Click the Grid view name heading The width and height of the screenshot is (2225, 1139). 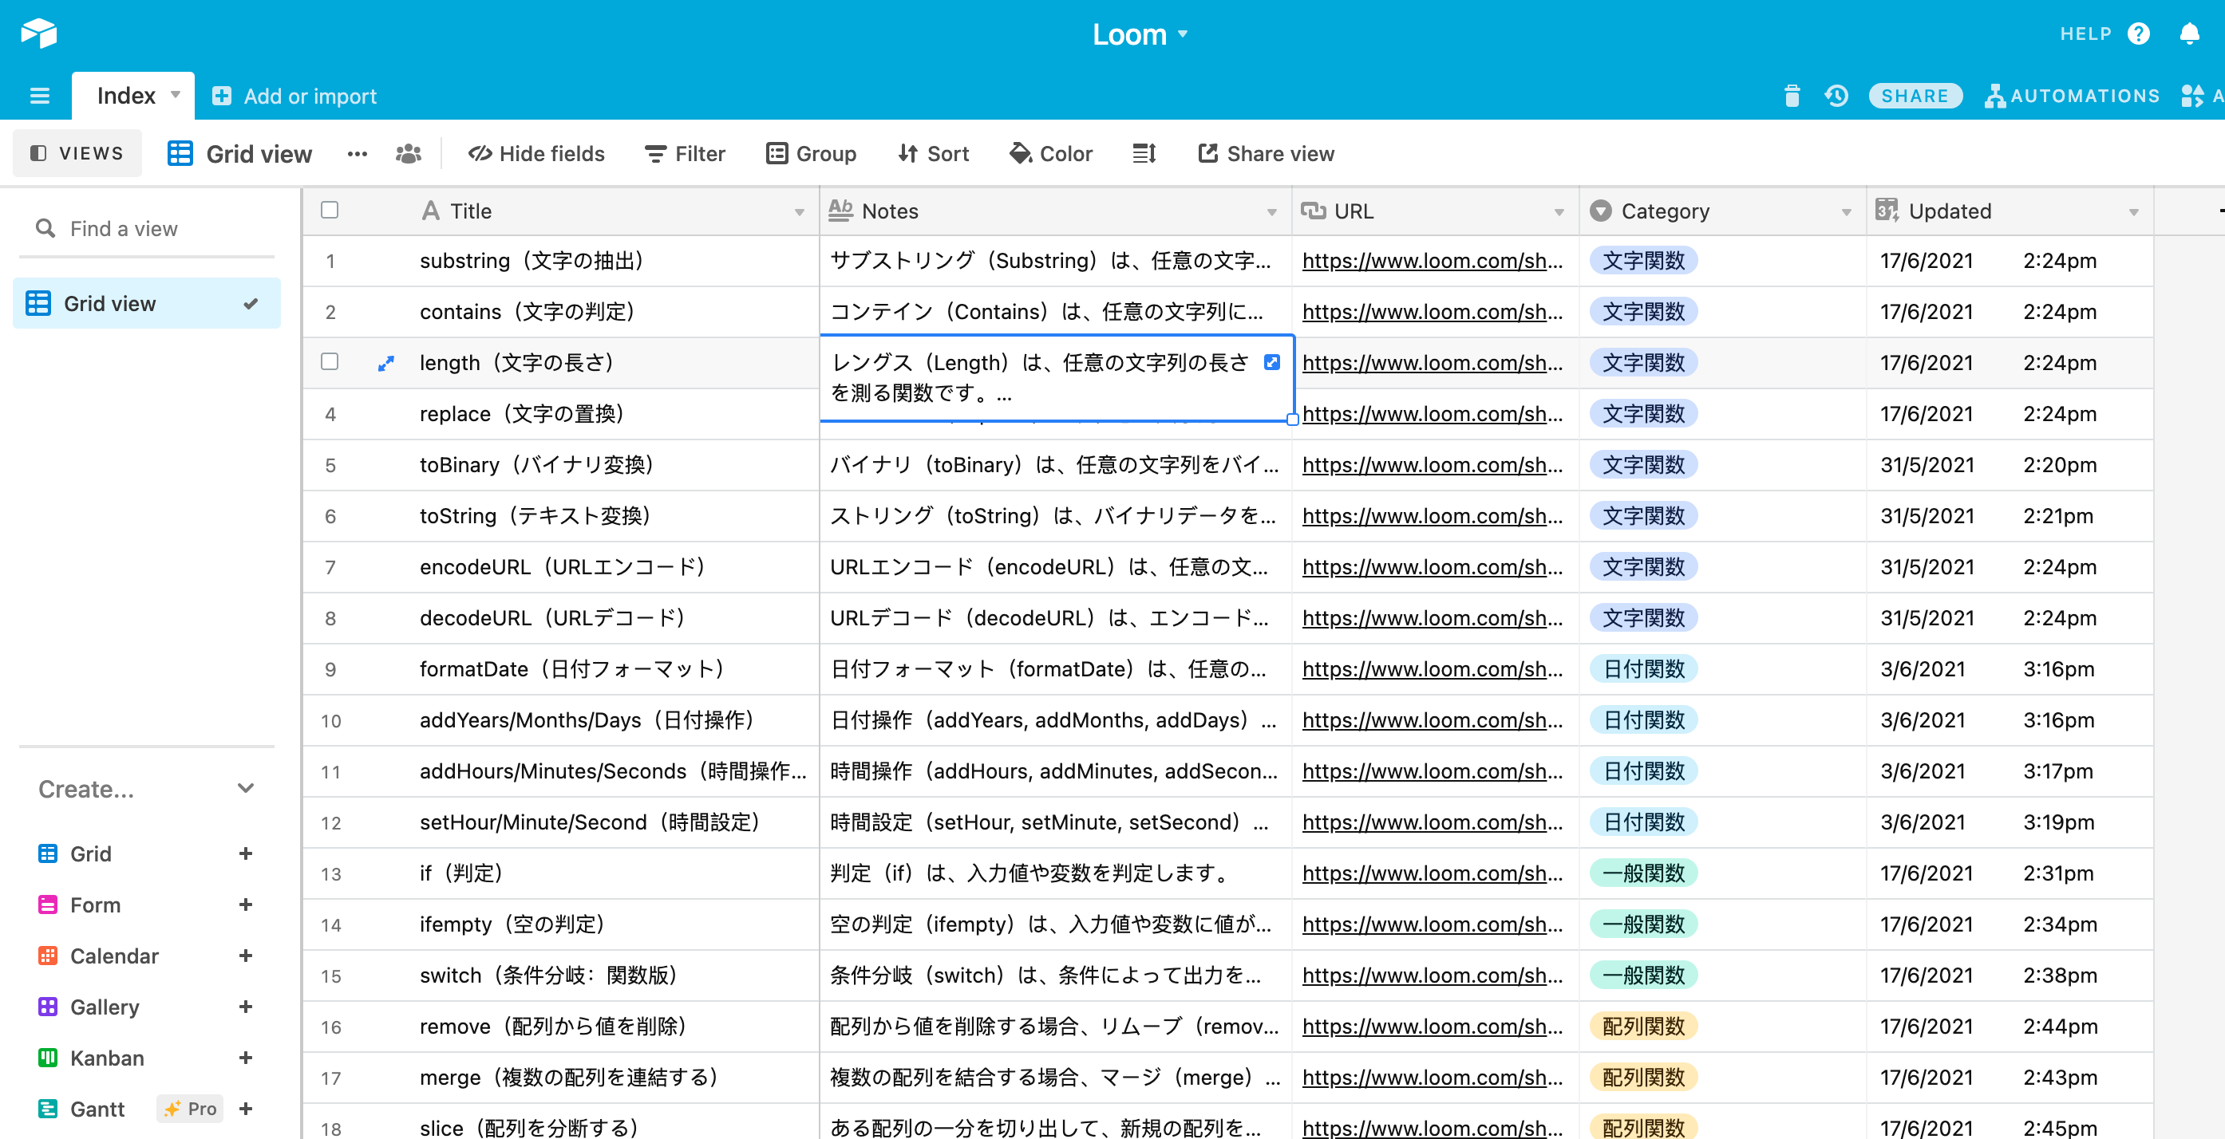tap(259, 154)
